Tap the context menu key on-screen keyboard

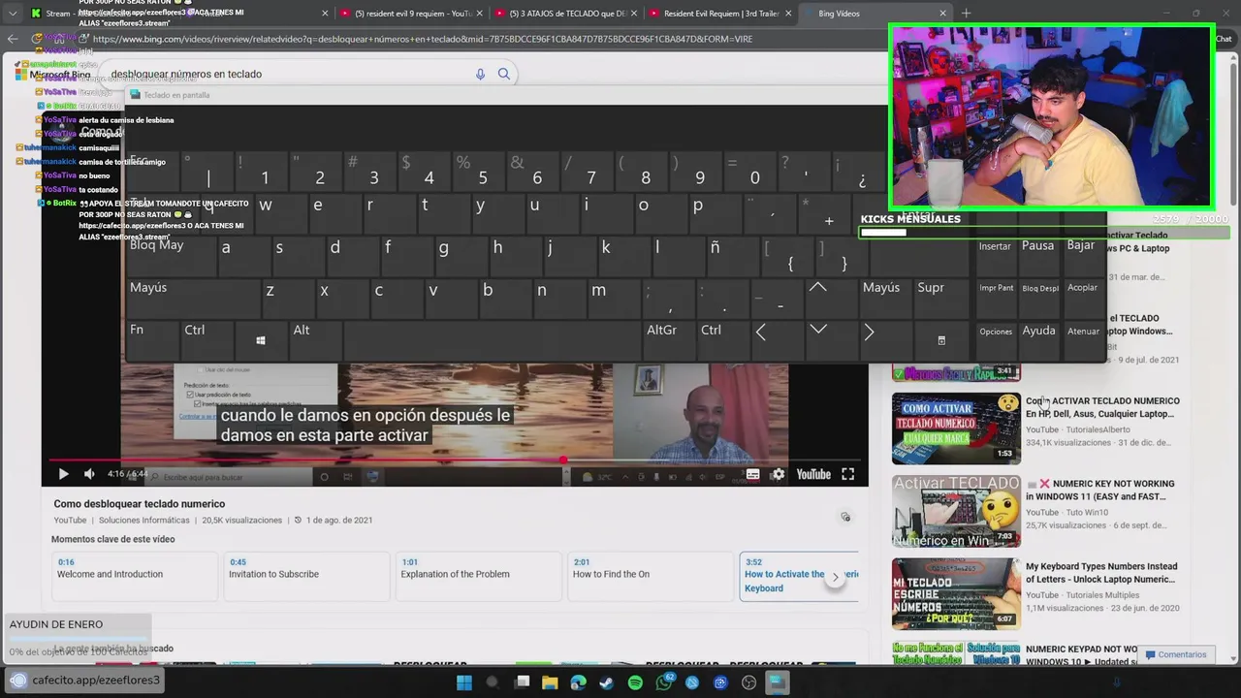(x=940, y=340)
